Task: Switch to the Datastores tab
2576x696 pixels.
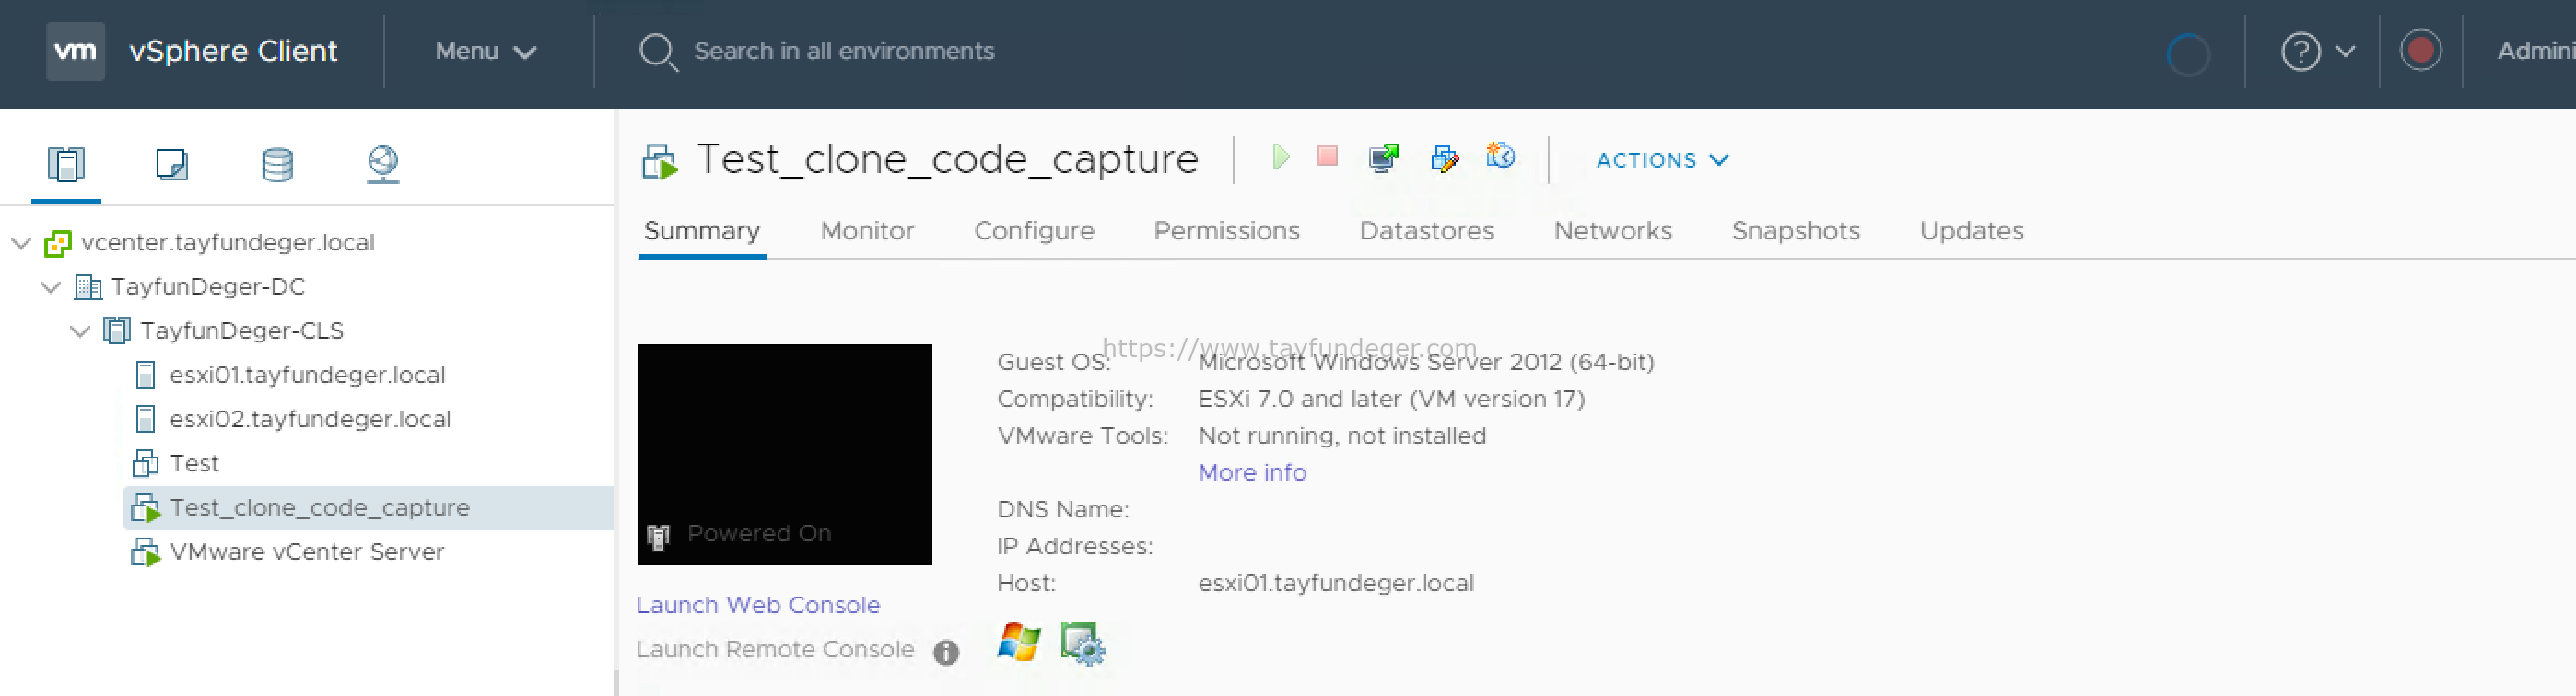Action: [1426, 231]
